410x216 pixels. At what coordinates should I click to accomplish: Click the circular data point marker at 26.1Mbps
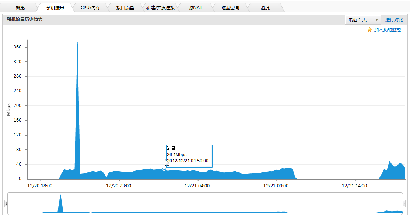click(x=164, y=169)
